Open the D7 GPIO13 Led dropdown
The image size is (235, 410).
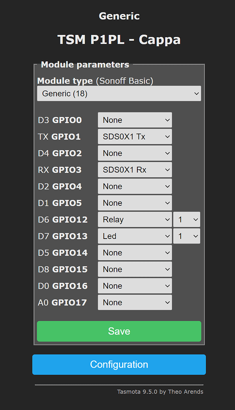pyautogui.click(x=135, y=236)
